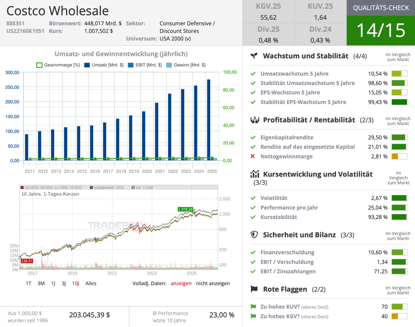The width and height of the screenshot is (415, 327).
Task: Open the QUALITÄTS-CHECK header
Action: pyautogui.click(x=381, y=8)
